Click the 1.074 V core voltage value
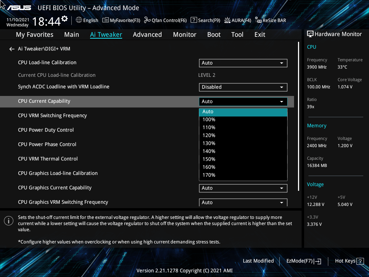 (345, 87)
